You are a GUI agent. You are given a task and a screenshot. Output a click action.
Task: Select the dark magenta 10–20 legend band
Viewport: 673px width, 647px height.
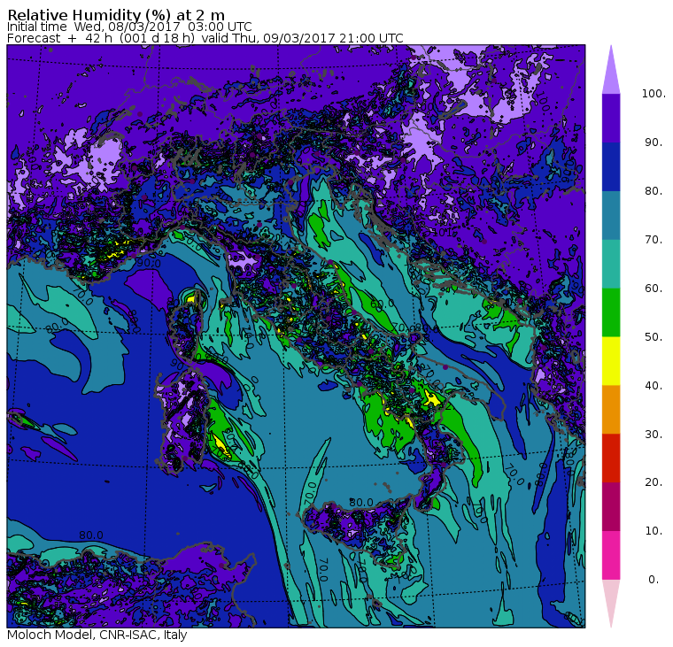[611, 507]
